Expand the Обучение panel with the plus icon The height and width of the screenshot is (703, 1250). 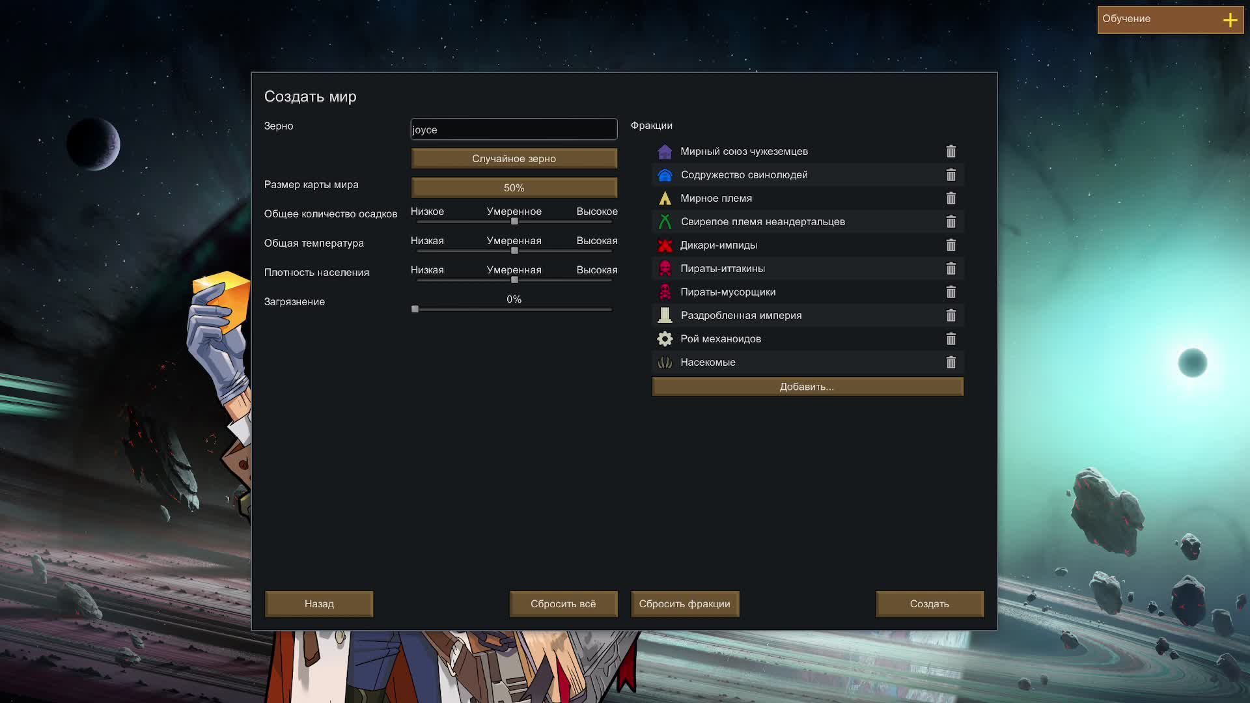point(1230,20)
